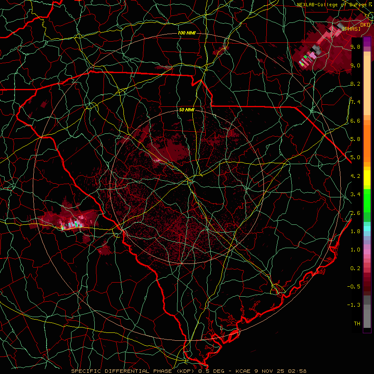Click the -1.3 value on color scale
Viewport: 374px width, 374px height.
click(354, 305)
